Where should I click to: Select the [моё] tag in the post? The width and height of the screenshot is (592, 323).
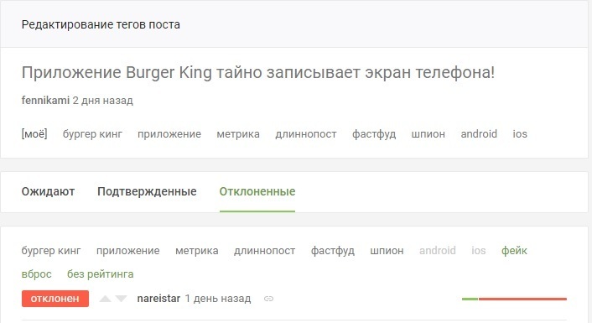pyautogui.click(x=34, y=133)
